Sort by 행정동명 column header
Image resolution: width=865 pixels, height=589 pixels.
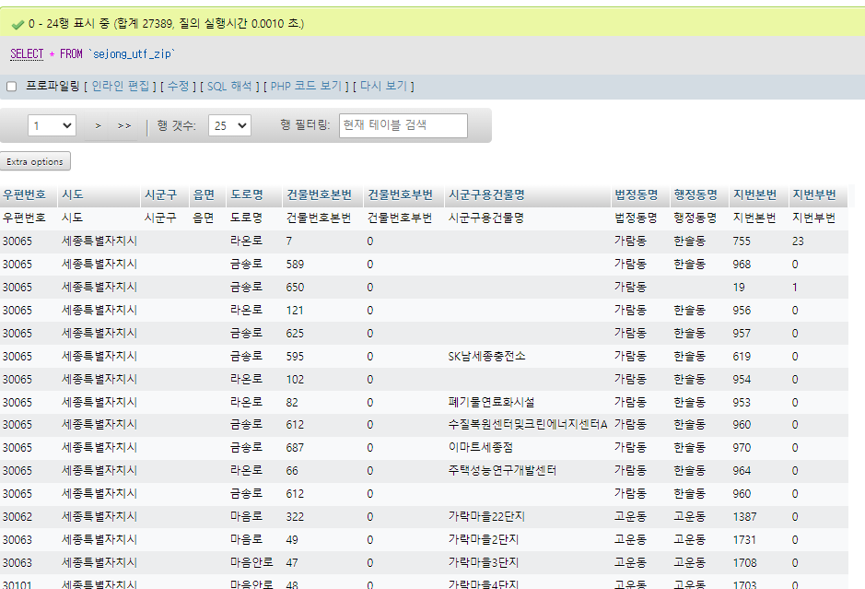point(696,194)
